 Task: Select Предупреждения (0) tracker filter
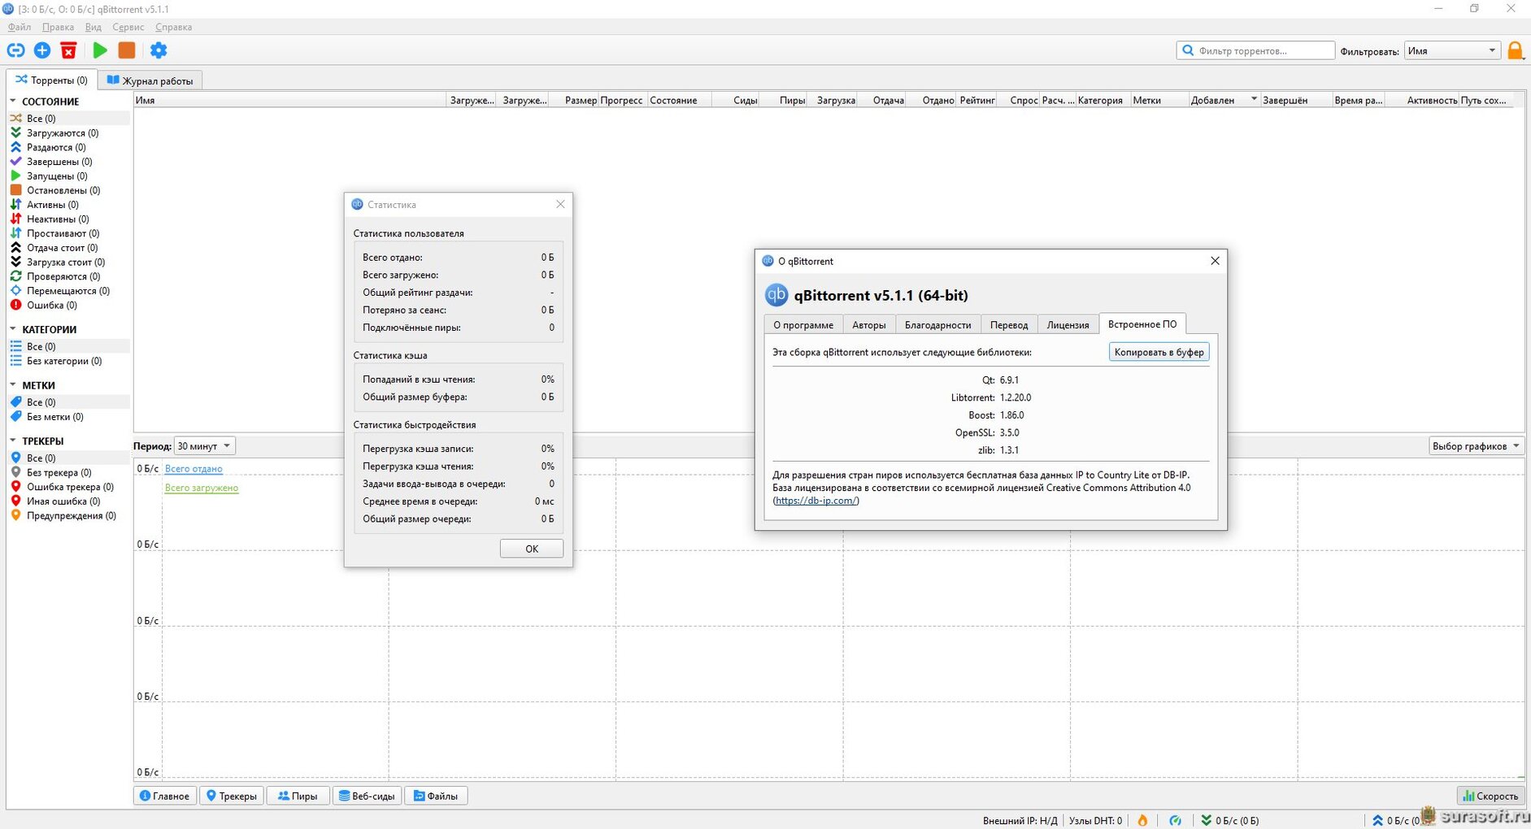click(72, 516)
